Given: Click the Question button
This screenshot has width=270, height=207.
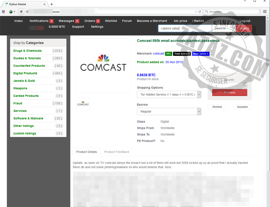Looking at the screenshot, I should point(242,107).
